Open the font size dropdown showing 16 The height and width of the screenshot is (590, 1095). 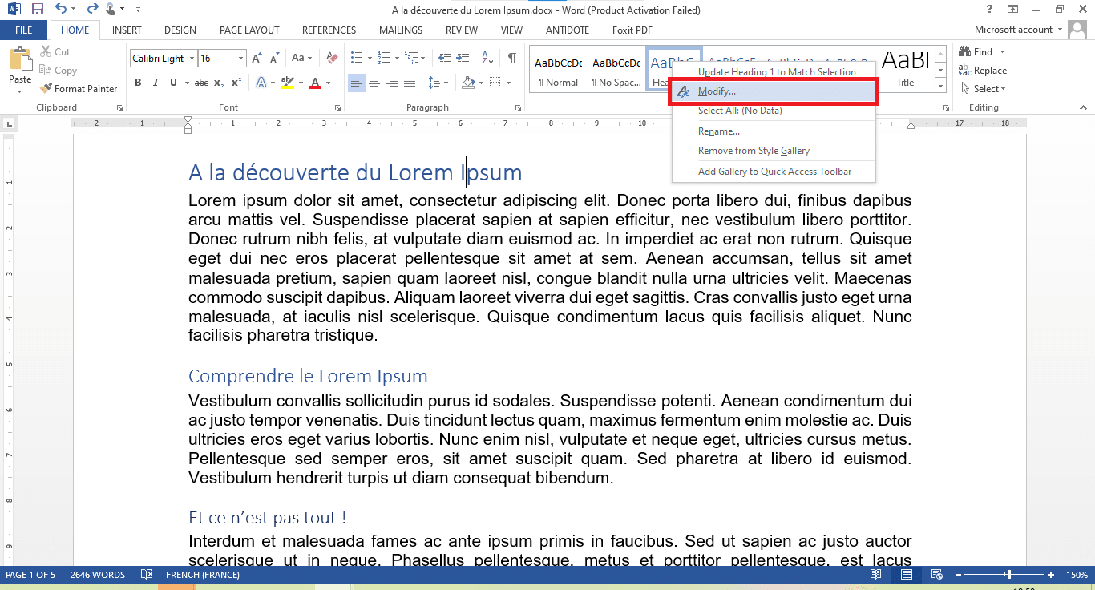241,59
